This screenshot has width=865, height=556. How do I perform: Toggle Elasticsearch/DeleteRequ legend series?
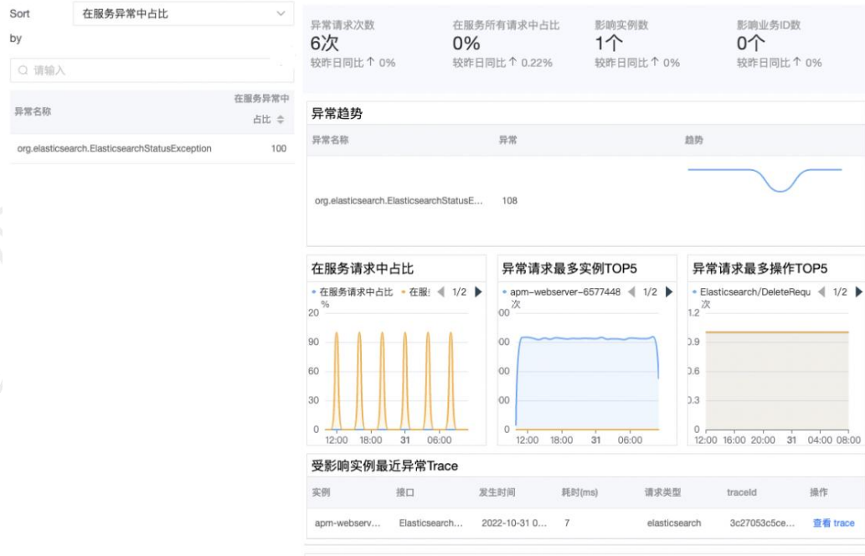point(752,292)
